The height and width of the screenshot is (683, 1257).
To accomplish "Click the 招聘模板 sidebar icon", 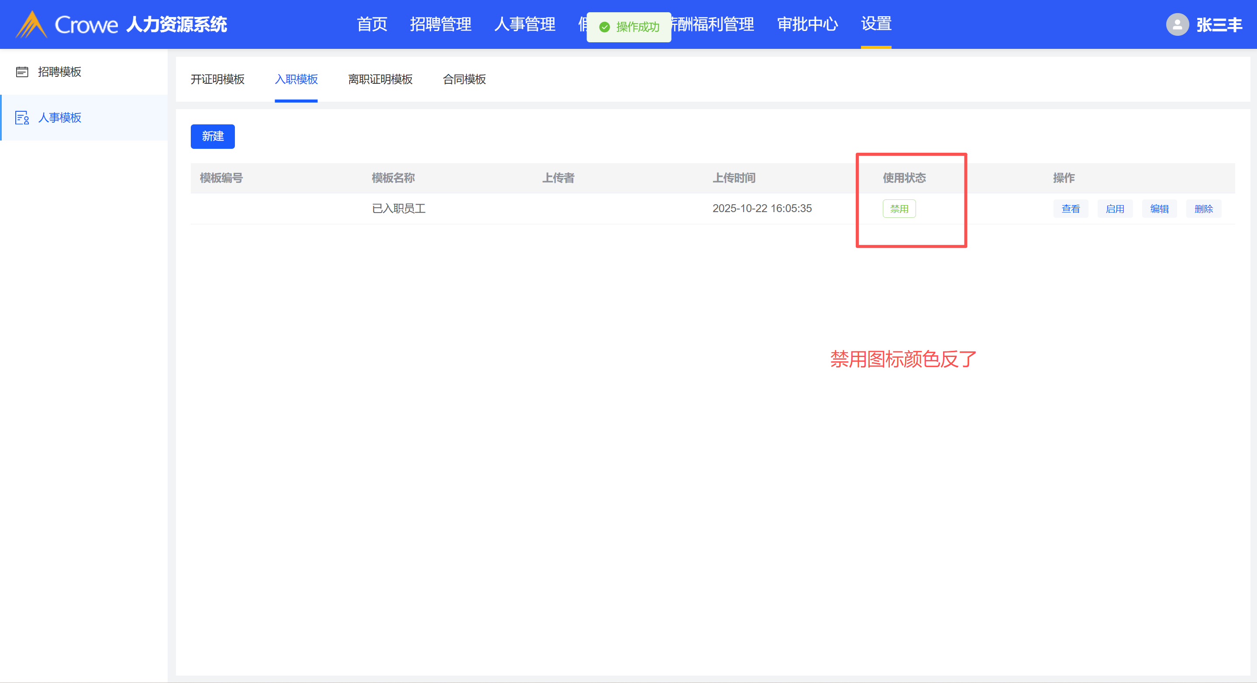I will [22, 72].
